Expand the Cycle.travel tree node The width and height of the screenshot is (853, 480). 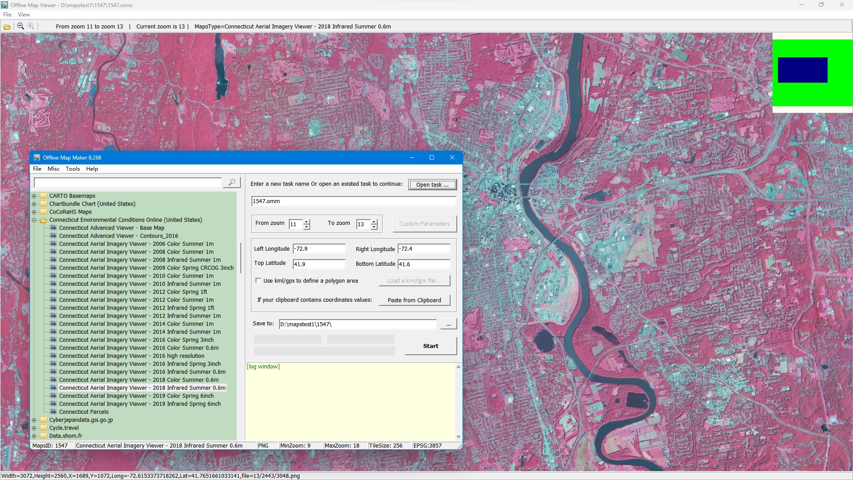pos(34,428)
